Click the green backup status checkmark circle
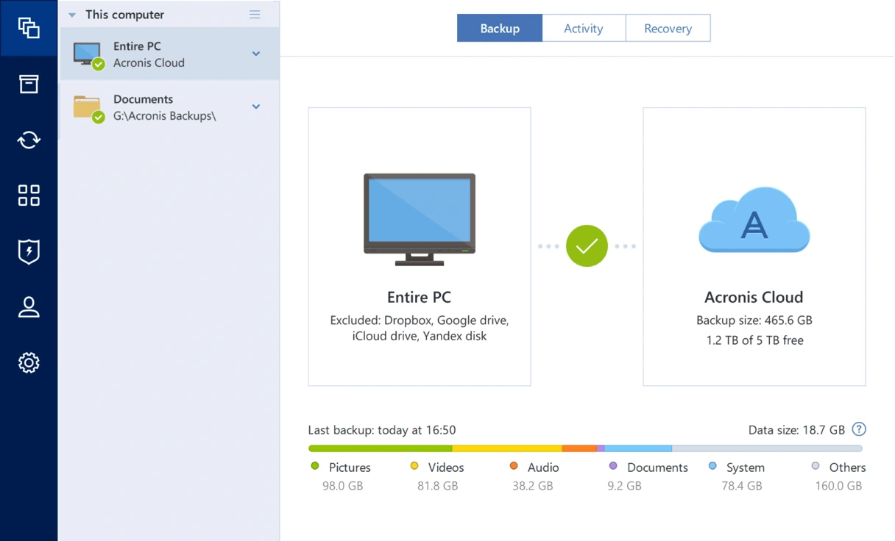 (587, 246)
